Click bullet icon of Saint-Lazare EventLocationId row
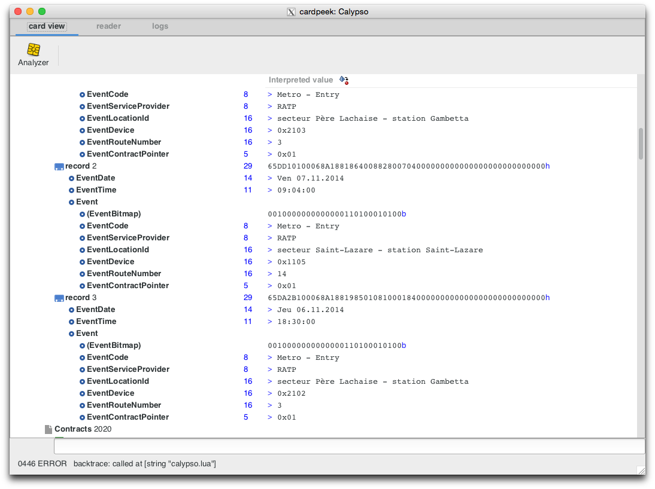655x489 pixels. click(82, 250)
